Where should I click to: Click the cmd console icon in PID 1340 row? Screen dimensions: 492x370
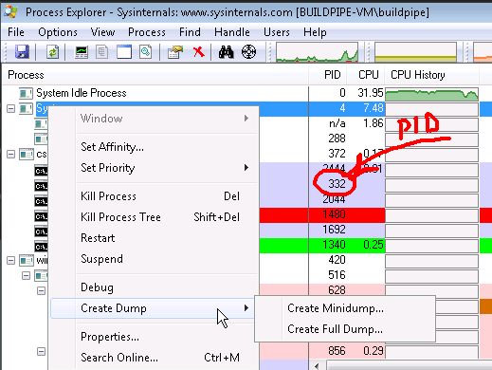41,247
